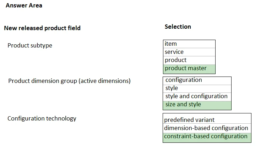Select 'dimension-based configuration' option
This screenshot has height=146, width=266.
click(206, 128)
